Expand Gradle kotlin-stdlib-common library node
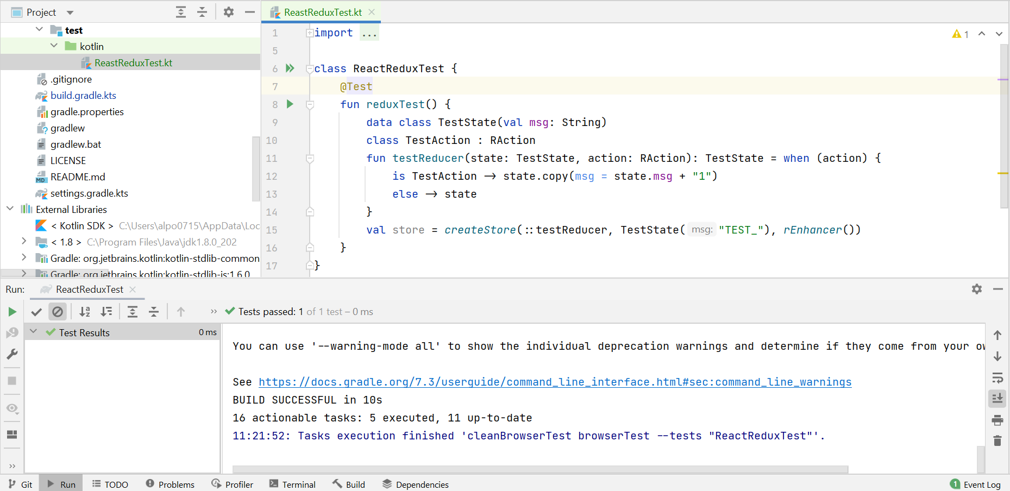Image resolution: width=1010 pixels, height=491 pixels. [x=24, y=257]
